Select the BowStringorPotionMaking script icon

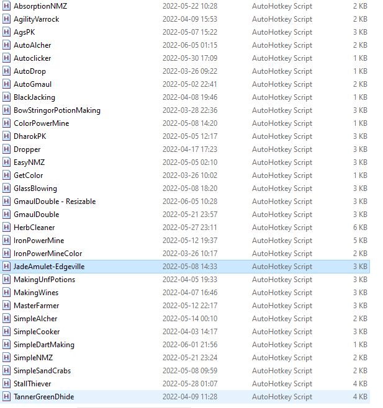pyautogui.click(x=6, y=110)
